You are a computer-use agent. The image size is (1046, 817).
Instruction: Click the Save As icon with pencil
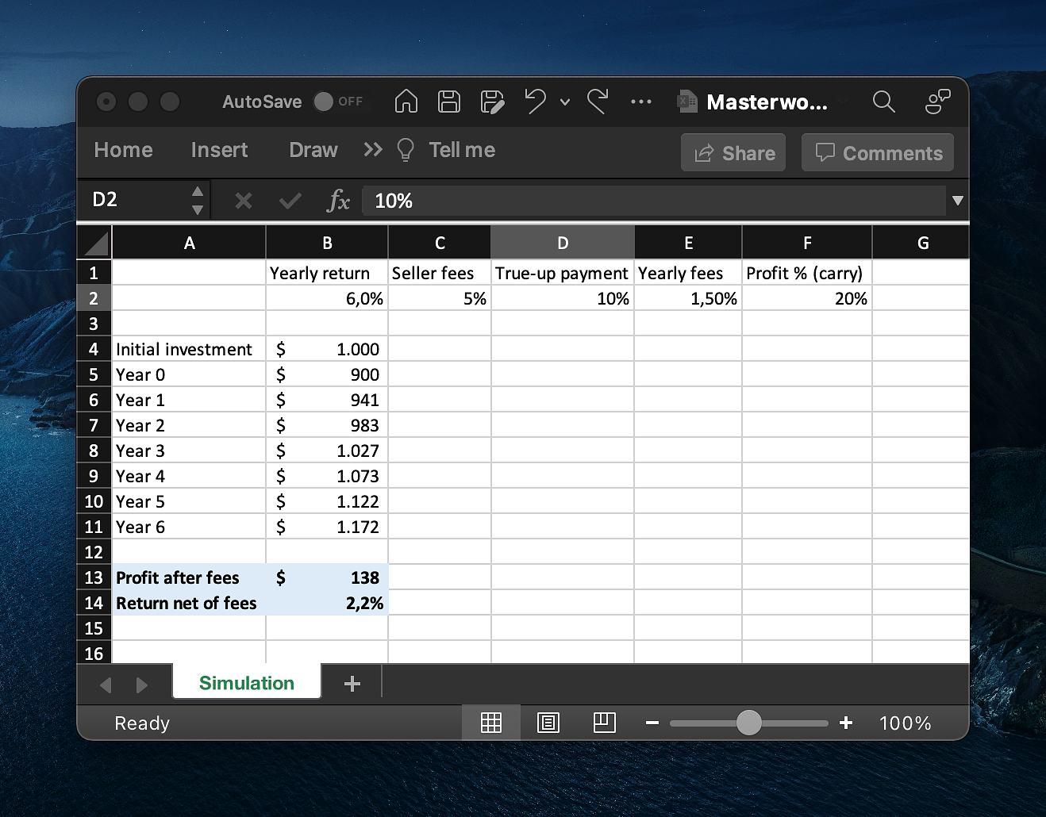point(492,102)
